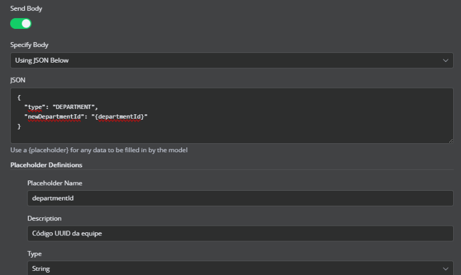Toggle the Send Body switch off
The image size is (461, 275).
pos(20,24)
